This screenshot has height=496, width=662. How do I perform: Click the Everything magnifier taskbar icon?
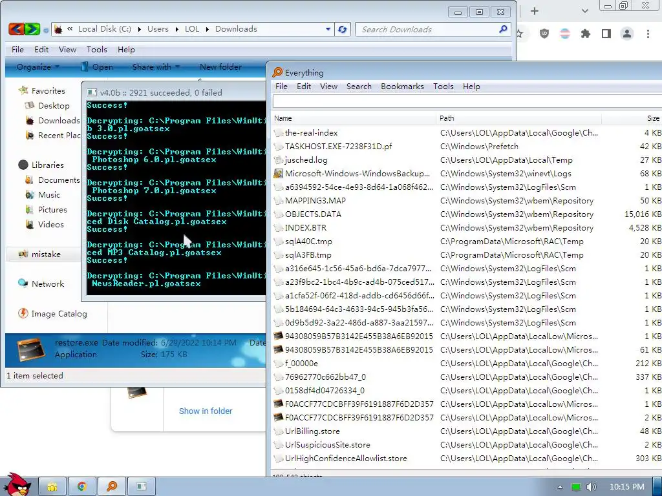(111, 487)
